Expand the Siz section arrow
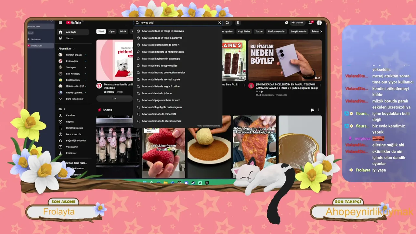The width and height of the screenshot is (416, 234). pyautogui.click(x=65, y=109)
